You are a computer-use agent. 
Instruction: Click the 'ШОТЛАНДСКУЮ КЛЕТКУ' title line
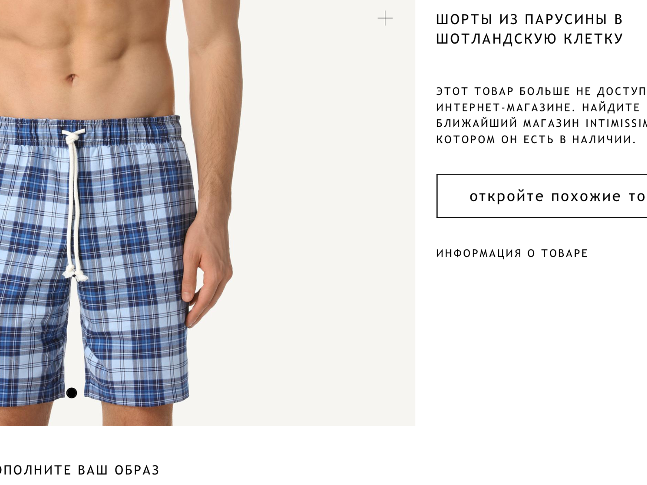[529, 39]
